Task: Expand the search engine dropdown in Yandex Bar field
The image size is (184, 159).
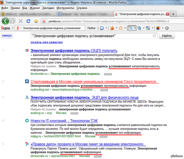Action: click(x=21, y=28)
